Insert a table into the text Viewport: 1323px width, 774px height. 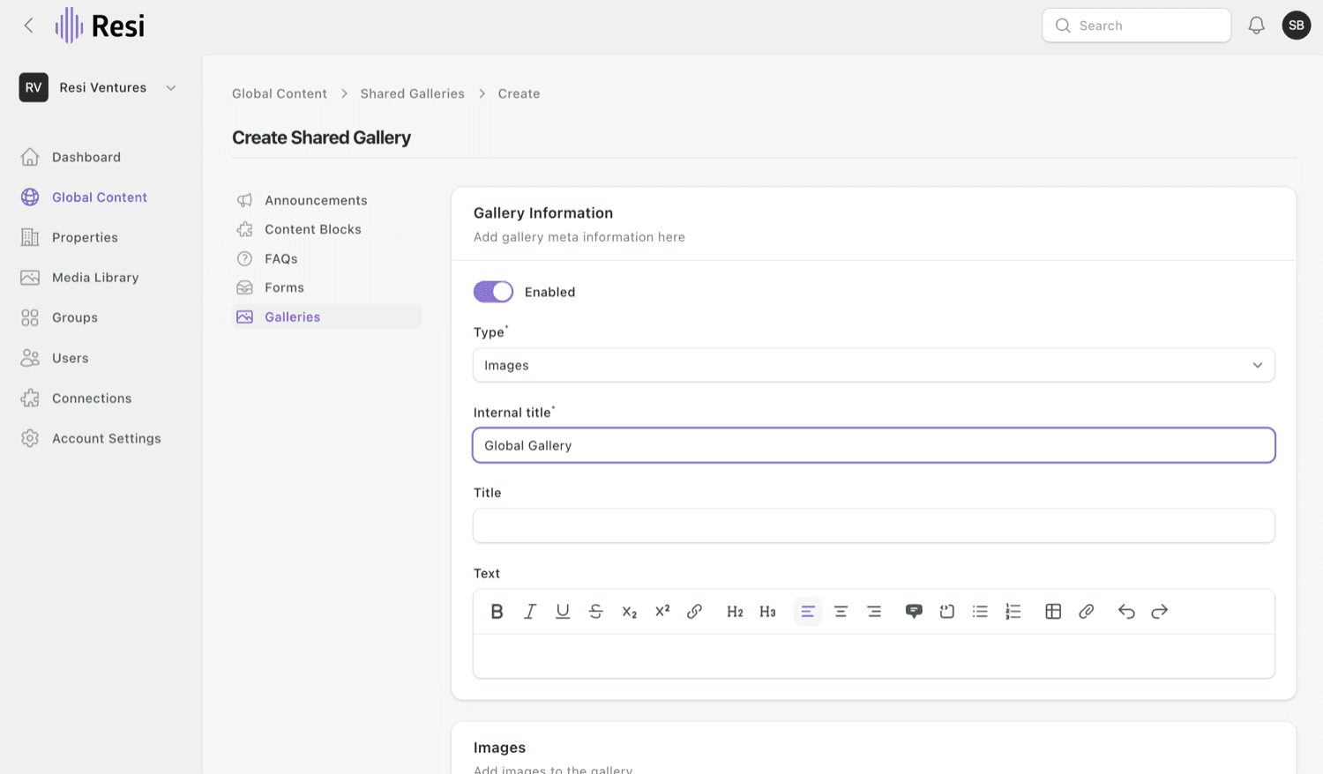tap(1053, 612)
